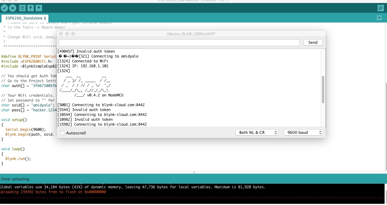The height and width of the screenshot is (205, 387).
Task: Open a sketch using the up-arrow icon
Action: (30, 8)
